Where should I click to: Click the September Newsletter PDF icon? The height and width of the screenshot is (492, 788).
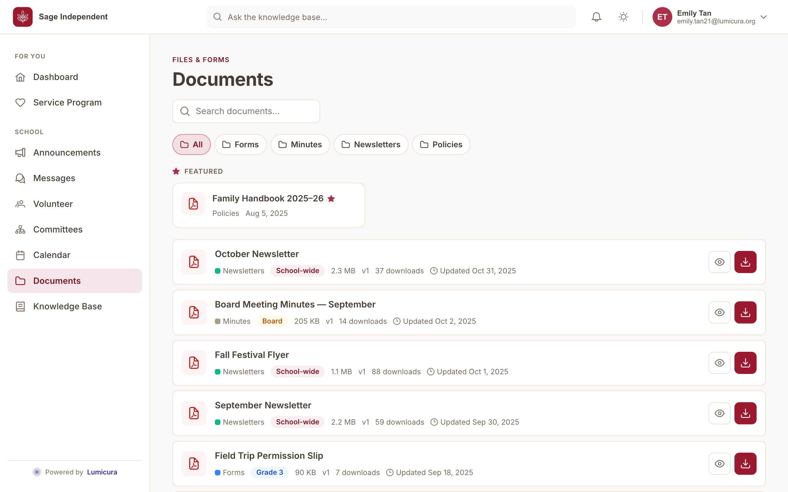coord(194,413)
